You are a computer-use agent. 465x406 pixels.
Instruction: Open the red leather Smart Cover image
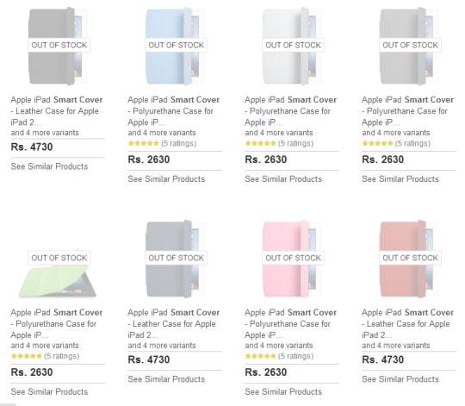click(410, 259)
